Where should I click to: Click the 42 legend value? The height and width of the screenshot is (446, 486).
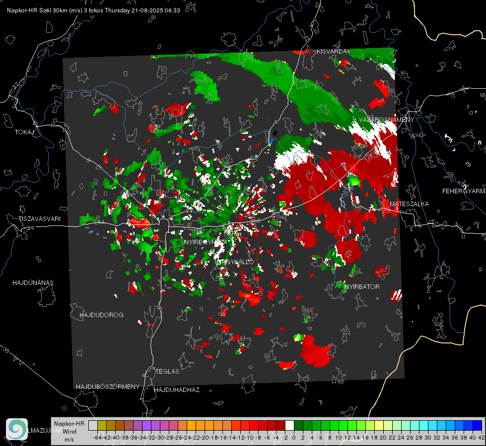[x=482, y=438]
